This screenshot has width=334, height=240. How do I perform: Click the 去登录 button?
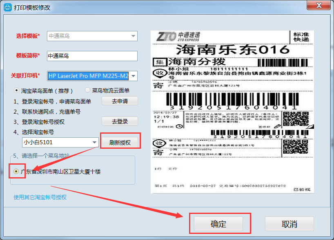click(120, 121)
